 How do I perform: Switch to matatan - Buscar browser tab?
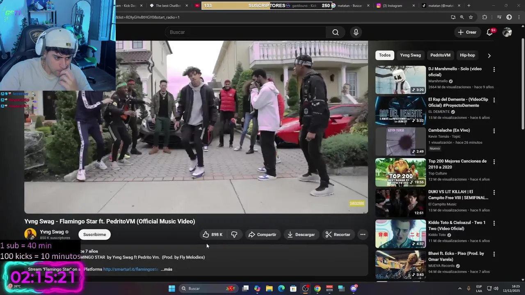[x=349, y=6]
